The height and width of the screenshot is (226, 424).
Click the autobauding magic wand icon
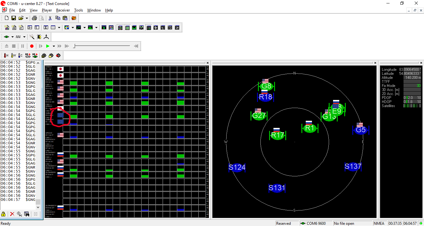click(32, 37)
